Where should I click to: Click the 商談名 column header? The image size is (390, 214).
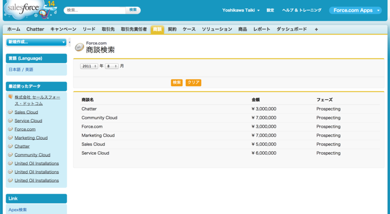coord(88,100)
